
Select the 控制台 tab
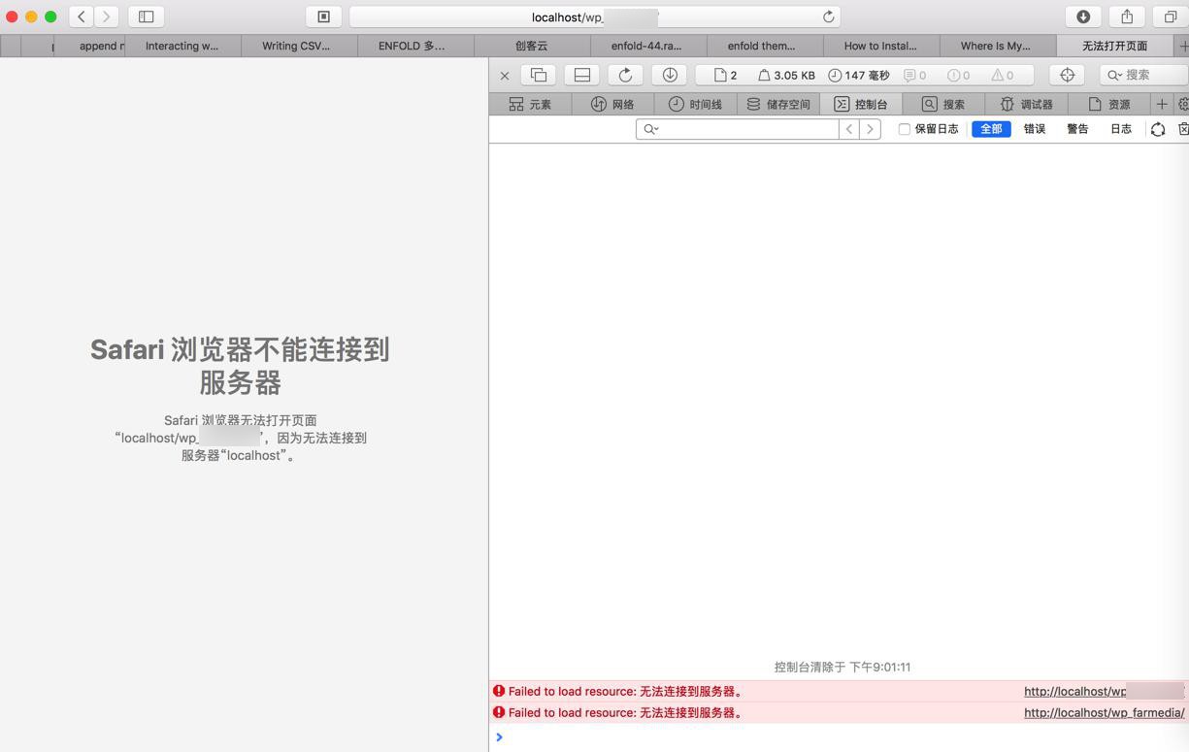[860, 104]
